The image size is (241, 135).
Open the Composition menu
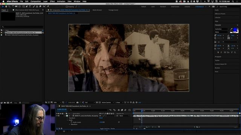[x=36, y=1]
